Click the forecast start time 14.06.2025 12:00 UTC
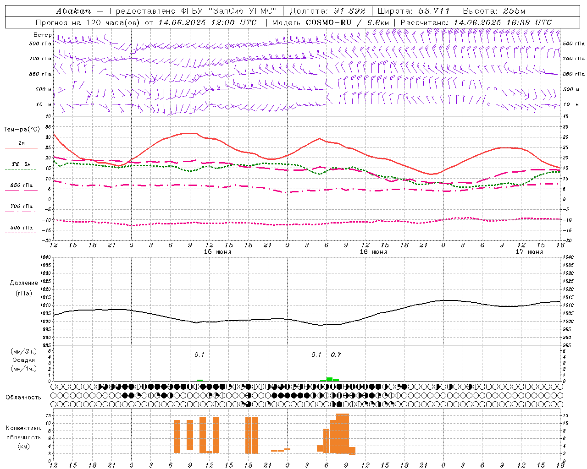Image resolution: width=587 pixels, height=469 pixels. tap(207, 22)
